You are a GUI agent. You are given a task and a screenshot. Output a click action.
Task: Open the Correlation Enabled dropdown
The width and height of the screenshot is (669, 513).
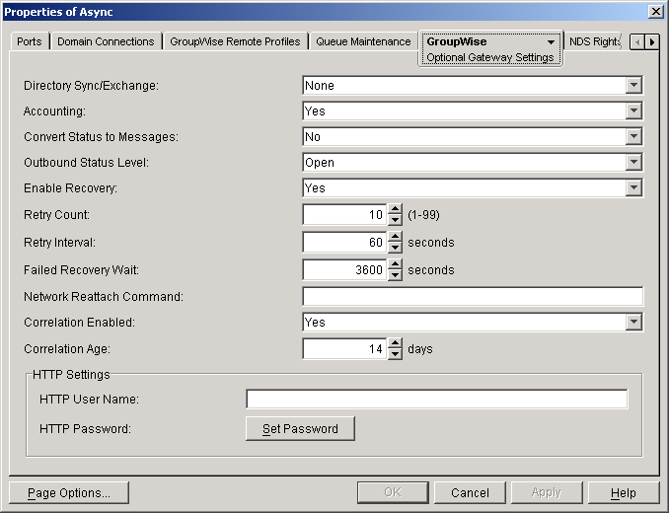point(634,322)
